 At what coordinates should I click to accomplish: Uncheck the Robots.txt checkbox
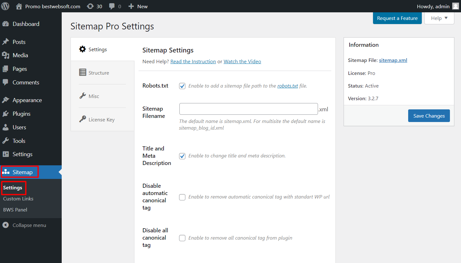click(182, 86)
